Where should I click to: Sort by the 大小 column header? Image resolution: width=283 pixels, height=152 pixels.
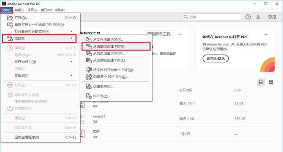point(237,90)
